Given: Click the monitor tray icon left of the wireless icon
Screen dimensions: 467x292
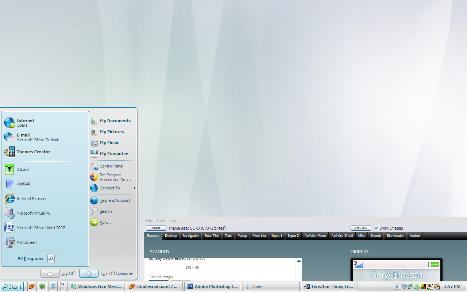Looking at the screenshot, I should coord(404,287).
